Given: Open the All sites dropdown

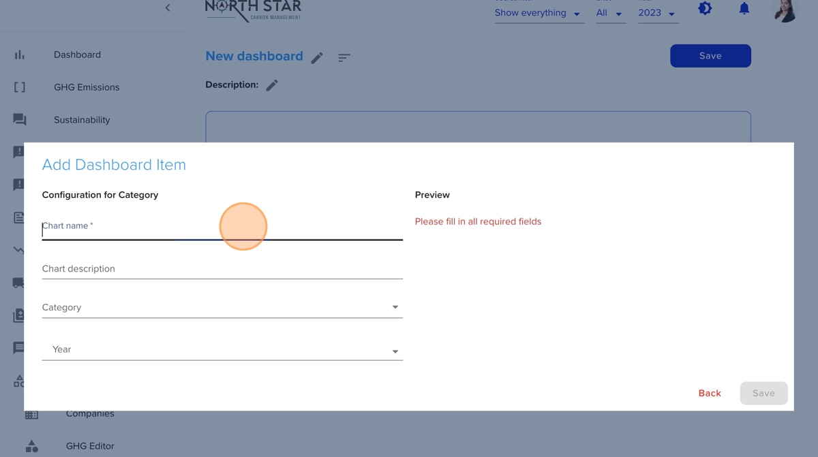Looking at the screenshot, I should coord(610,13).
